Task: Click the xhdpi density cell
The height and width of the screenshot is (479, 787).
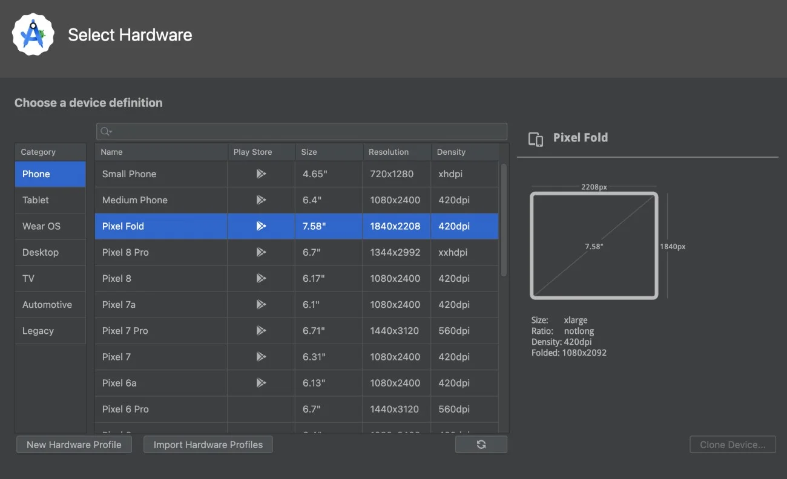Action: tap(465, 174)
